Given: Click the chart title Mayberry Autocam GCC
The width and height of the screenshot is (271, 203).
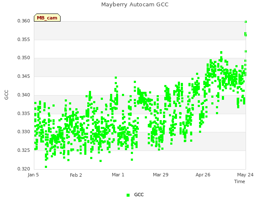Looking at the screenshot, I should tap(135, 5).
